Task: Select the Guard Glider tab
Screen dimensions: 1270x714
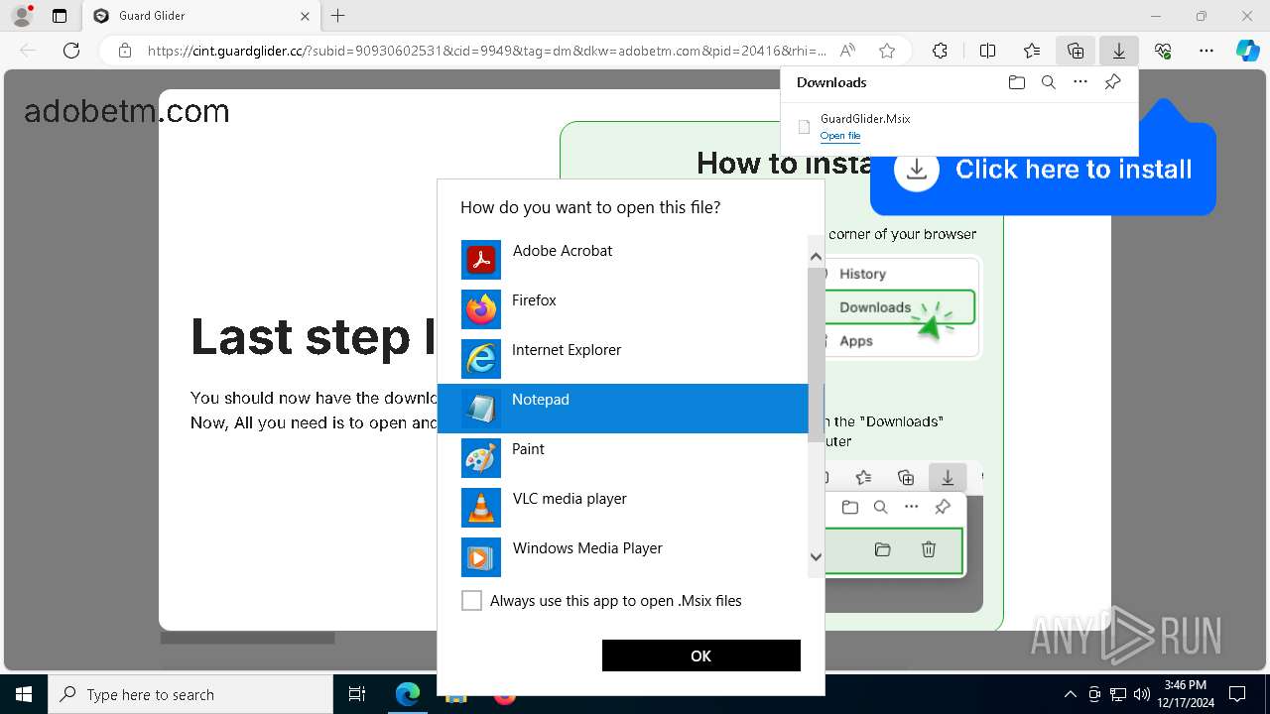Action: [x=202, y=16]
